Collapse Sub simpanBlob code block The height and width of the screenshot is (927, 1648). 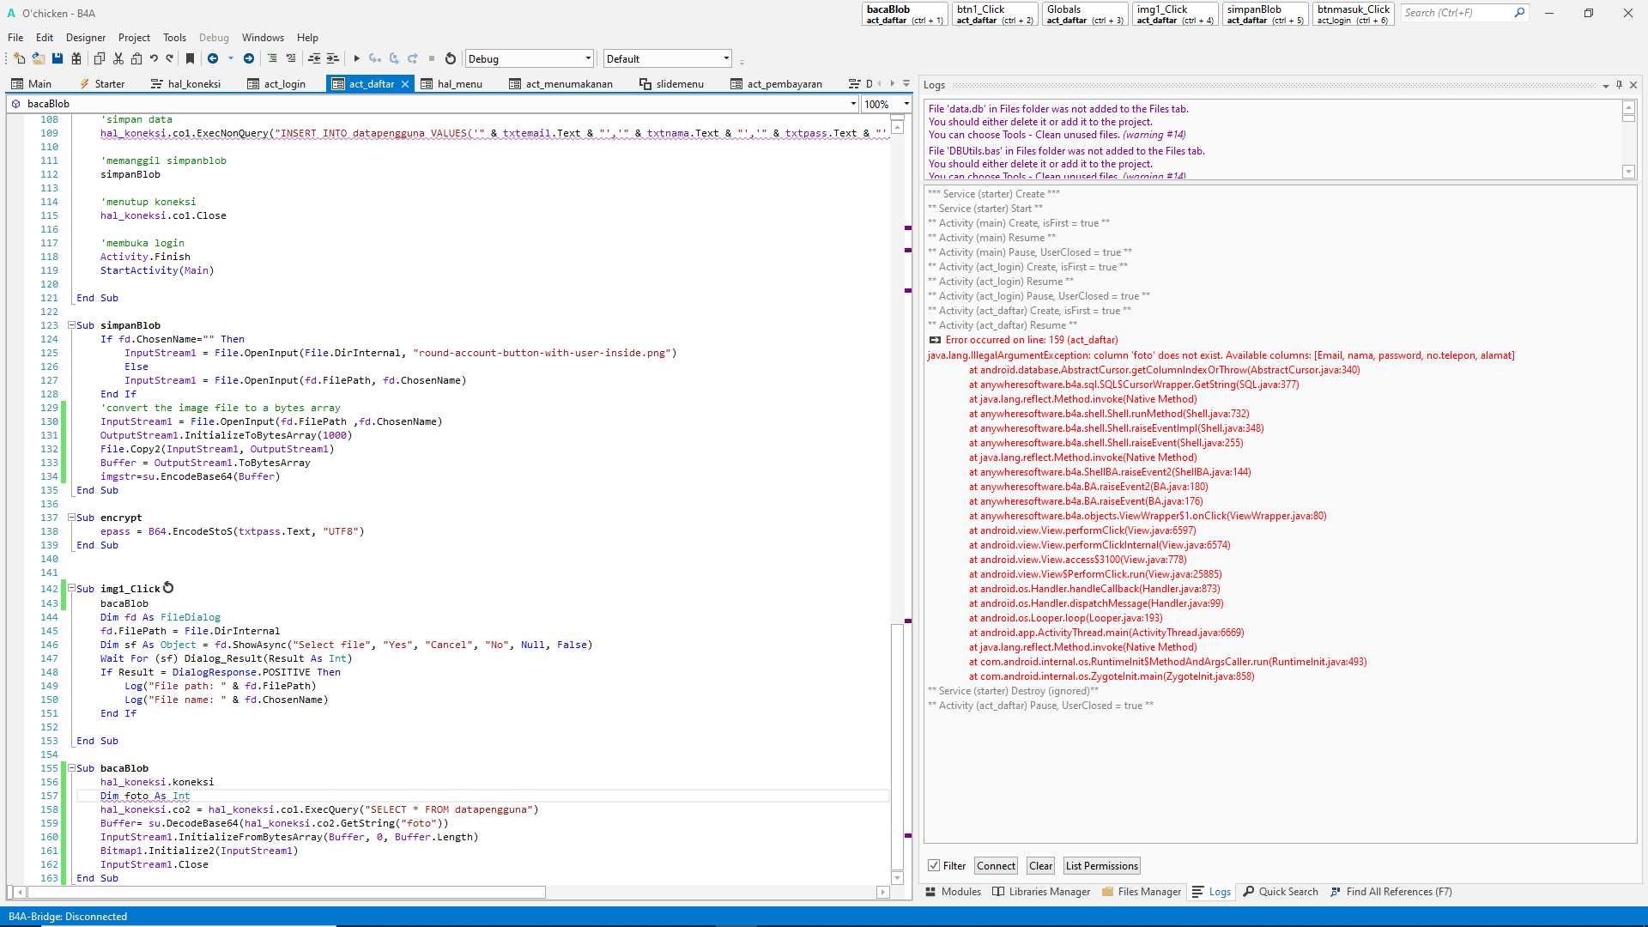[72, 325]
